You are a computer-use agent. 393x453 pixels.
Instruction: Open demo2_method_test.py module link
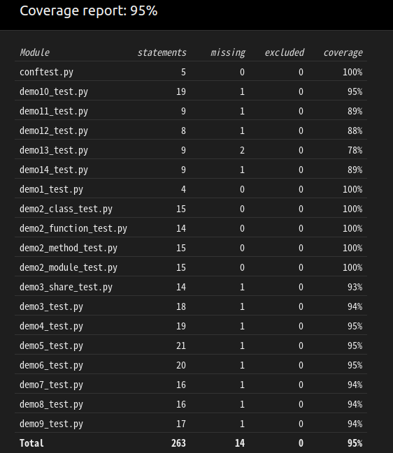tap(69, 248)
